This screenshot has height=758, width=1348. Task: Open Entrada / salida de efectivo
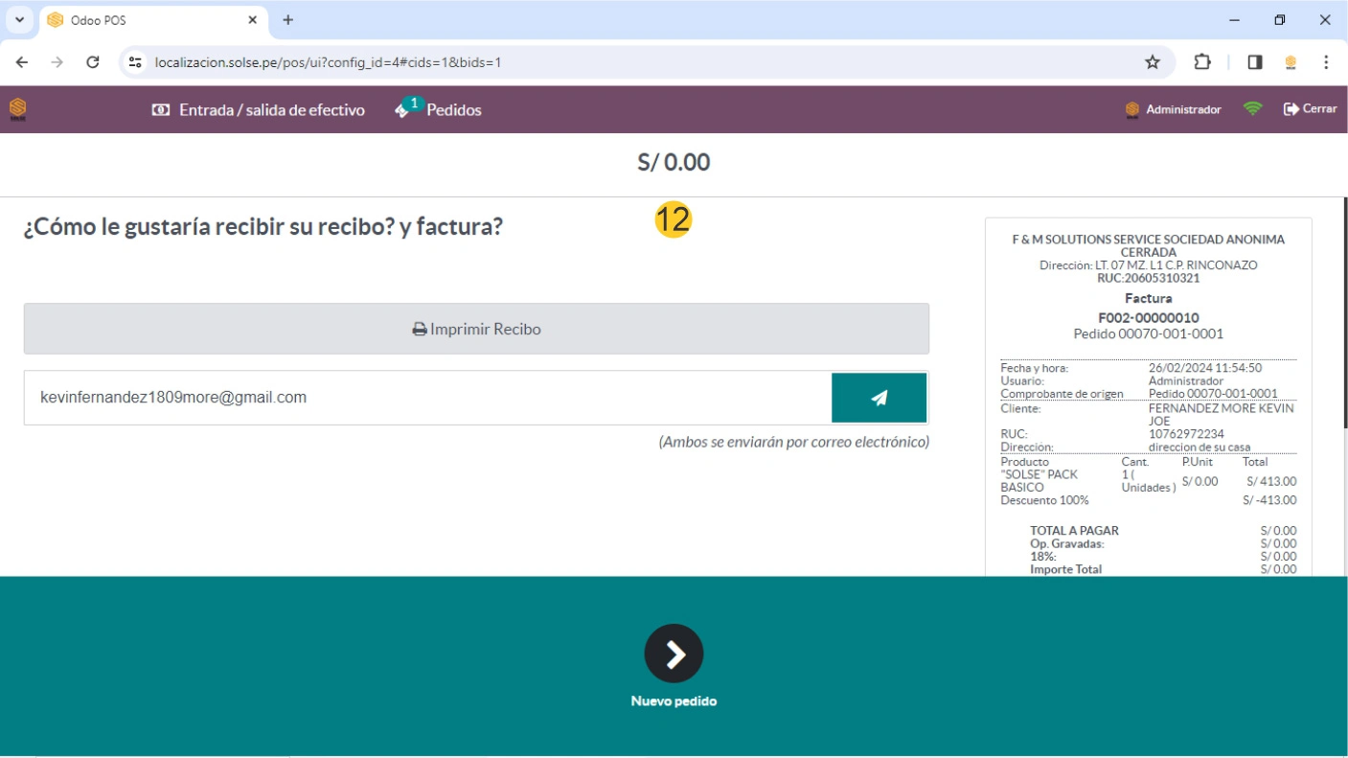coord(259,110)
